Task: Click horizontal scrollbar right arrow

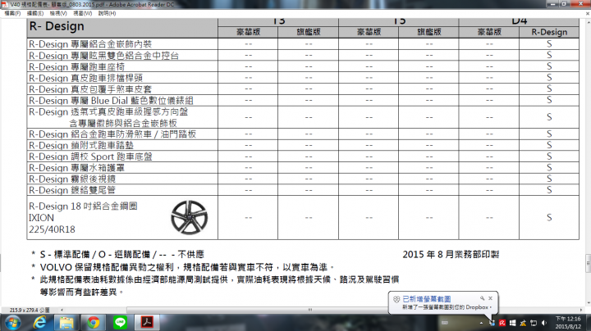Action: tap(581, 310)
